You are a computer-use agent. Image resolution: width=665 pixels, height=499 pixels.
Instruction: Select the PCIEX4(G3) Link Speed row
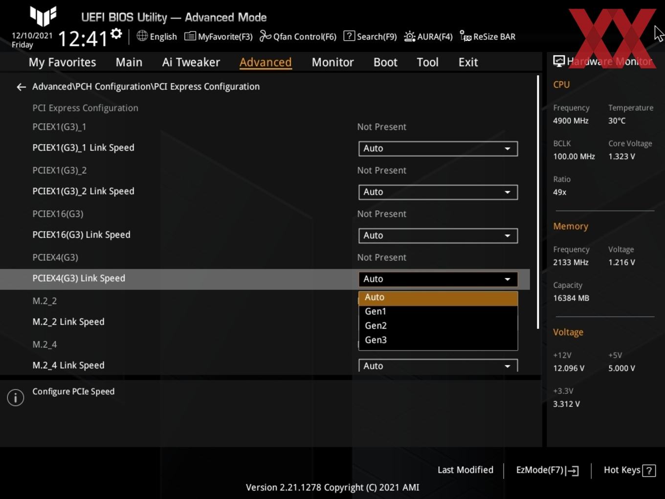[x=265, y=279]
